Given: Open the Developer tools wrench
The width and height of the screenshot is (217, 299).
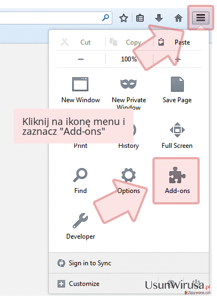Looking at the screenshot, I should (80, 226).
